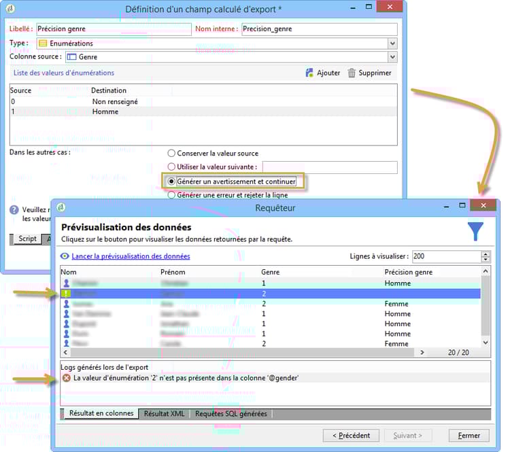Open the 'Résultat XML' tab

164,414
